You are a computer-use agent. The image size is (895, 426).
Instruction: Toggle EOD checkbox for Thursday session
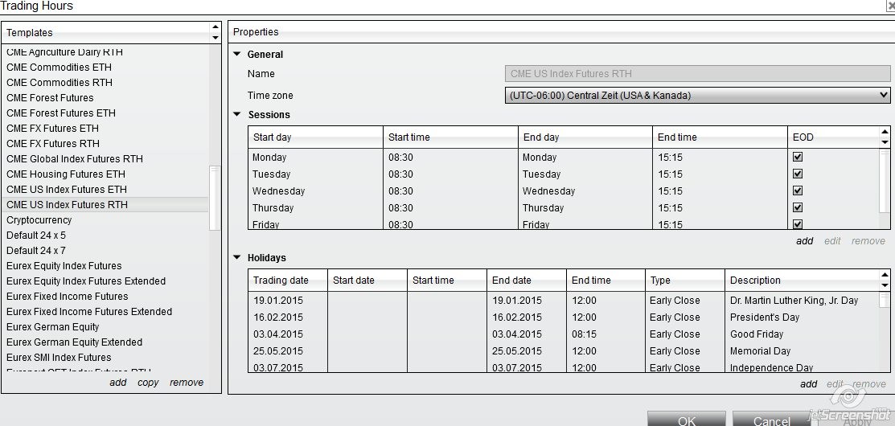pos(798,207)
